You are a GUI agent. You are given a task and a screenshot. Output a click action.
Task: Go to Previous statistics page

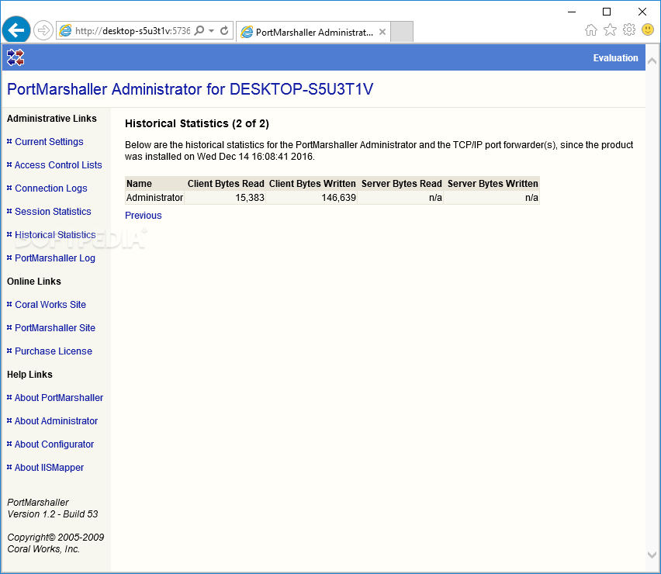click(x=144, y=216)
